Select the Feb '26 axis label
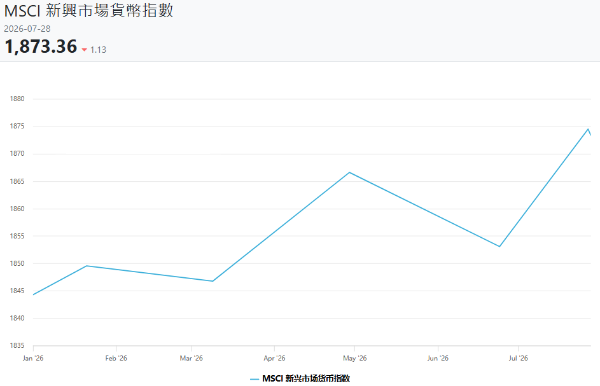The height and width of the screenshot is (386, 600). [116, 358]
